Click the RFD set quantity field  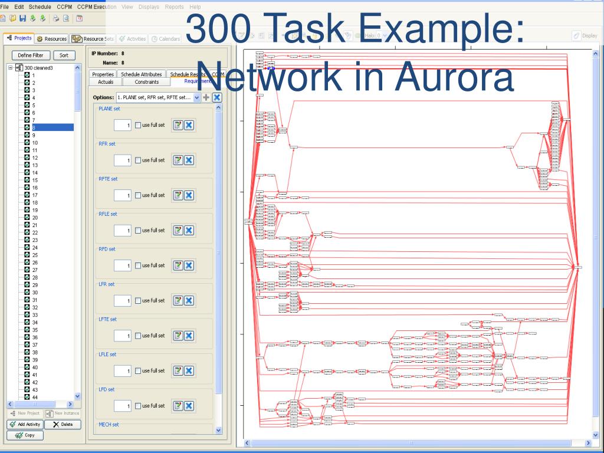tap(123, 265)
